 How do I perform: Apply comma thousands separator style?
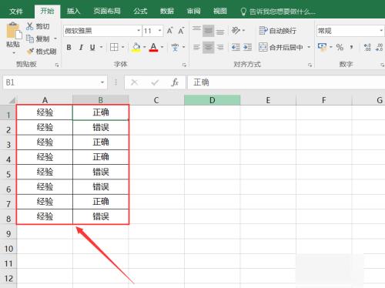click(x=351, y=47)
